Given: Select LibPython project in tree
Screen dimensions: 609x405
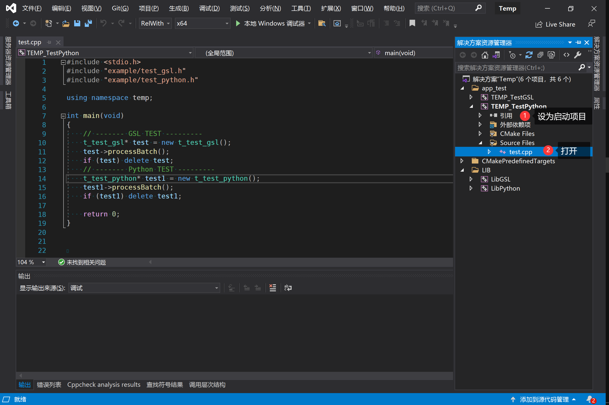Looking at the screenshot, I should tap(505, 188).
